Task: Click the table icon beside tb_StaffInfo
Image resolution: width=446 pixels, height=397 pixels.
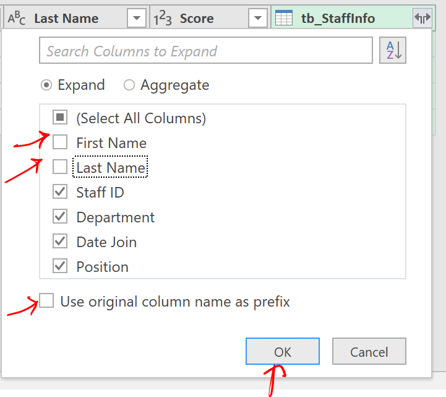Action: pyautogui.click(x=284, y=19)
